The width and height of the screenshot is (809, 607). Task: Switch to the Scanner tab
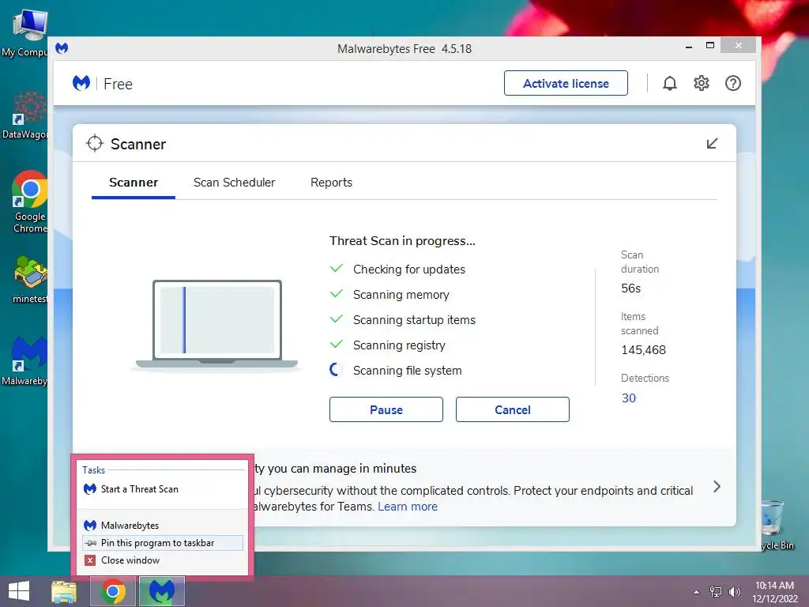133,183
